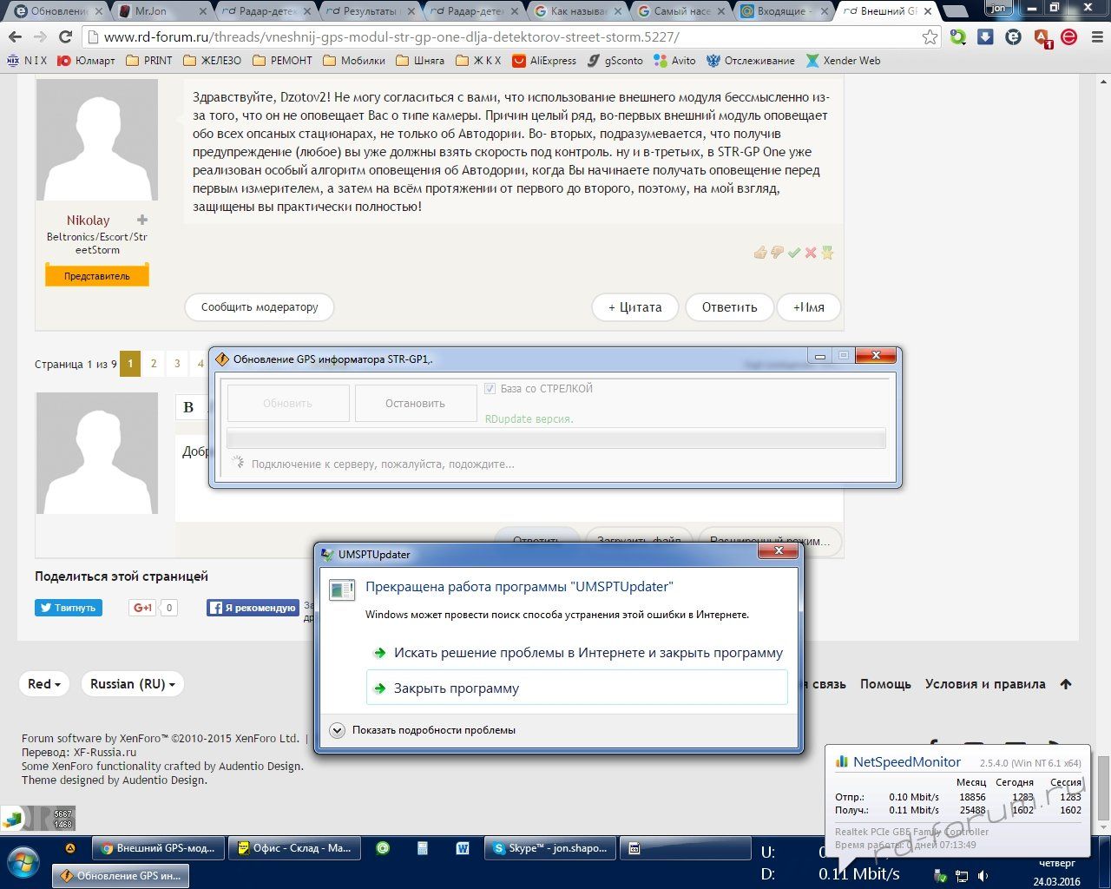Click the medal star rating icon

[x=827, y=253]
